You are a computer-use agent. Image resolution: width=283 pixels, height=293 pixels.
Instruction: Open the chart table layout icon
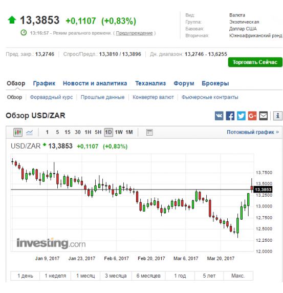[149, 133]
